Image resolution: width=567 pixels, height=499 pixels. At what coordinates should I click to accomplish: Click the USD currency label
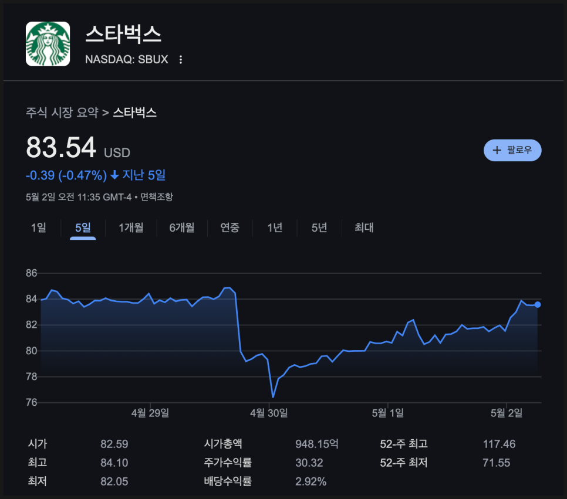[x=117, y=153]
